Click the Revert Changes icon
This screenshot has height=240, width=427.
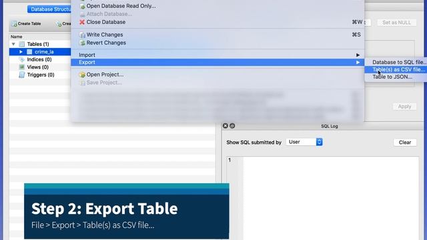pyautogui.click(x=82, y=43)
